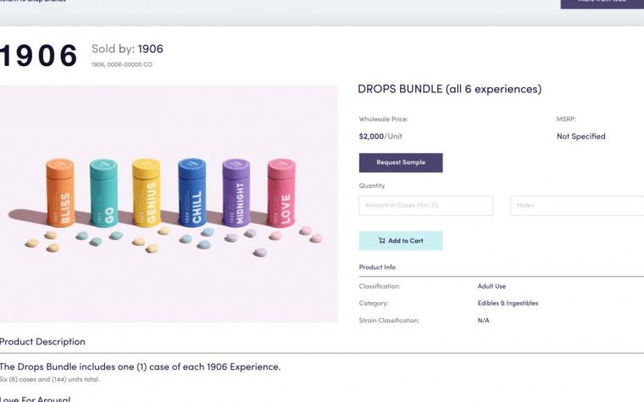This screenshot has height=402, width=644.
Task: Click the Adult Use classification value
Action: [x=491, y=286]
